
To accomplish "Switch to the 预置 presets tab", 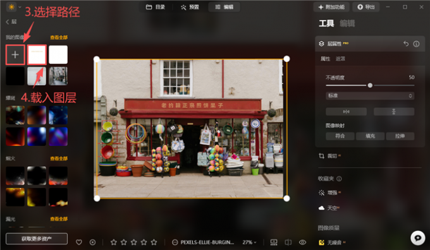I will 190,7.
